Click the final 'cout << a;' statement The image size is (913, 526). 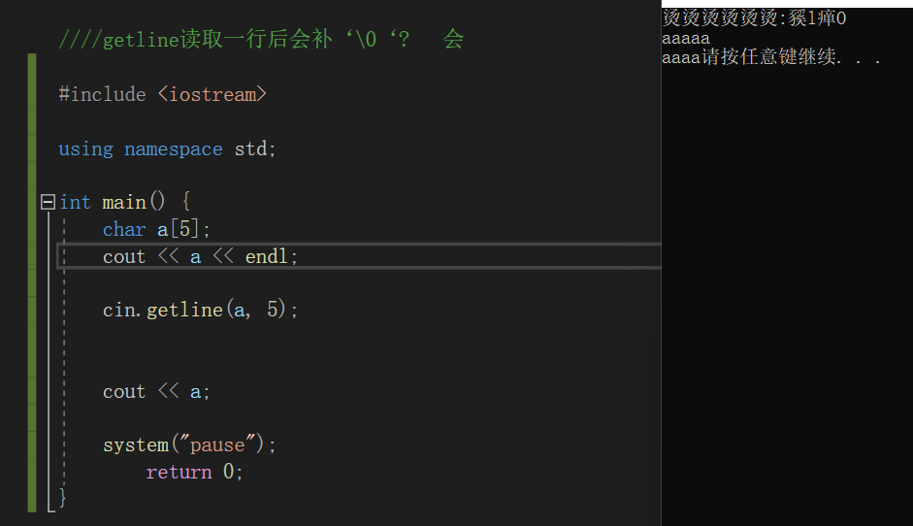156,392
